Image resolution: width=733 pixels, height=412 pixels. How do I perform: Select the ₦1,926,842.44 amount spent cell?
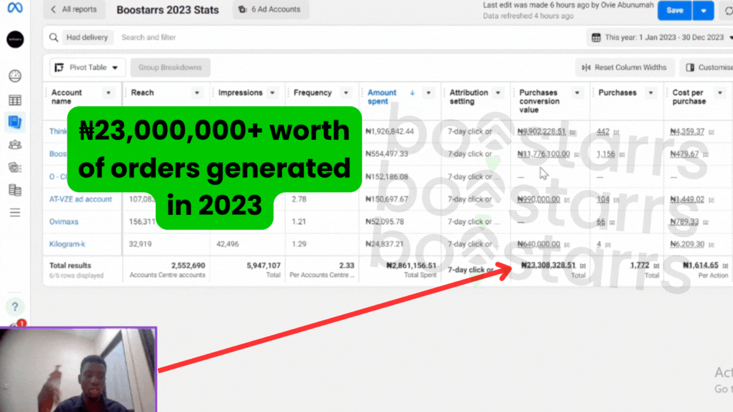pos(390,131)
